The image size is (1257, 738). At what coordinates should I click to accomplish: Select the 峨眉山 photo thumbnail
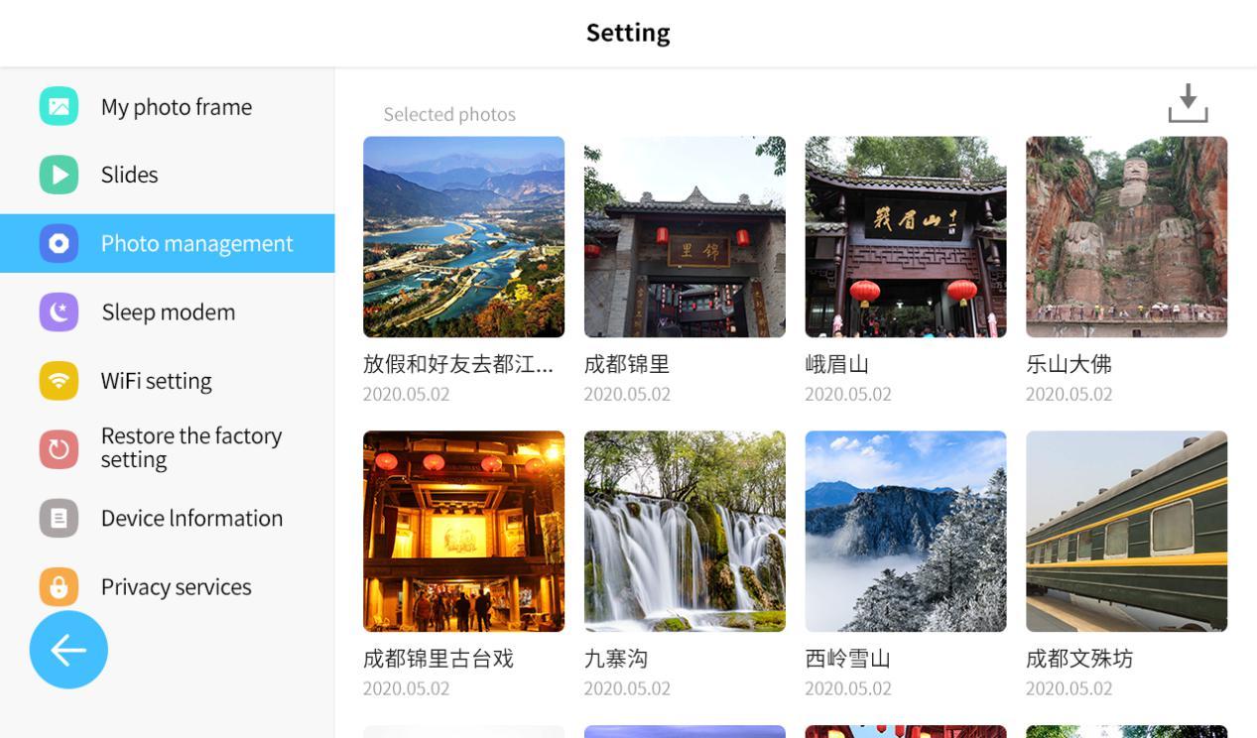[x=906, y=237]
